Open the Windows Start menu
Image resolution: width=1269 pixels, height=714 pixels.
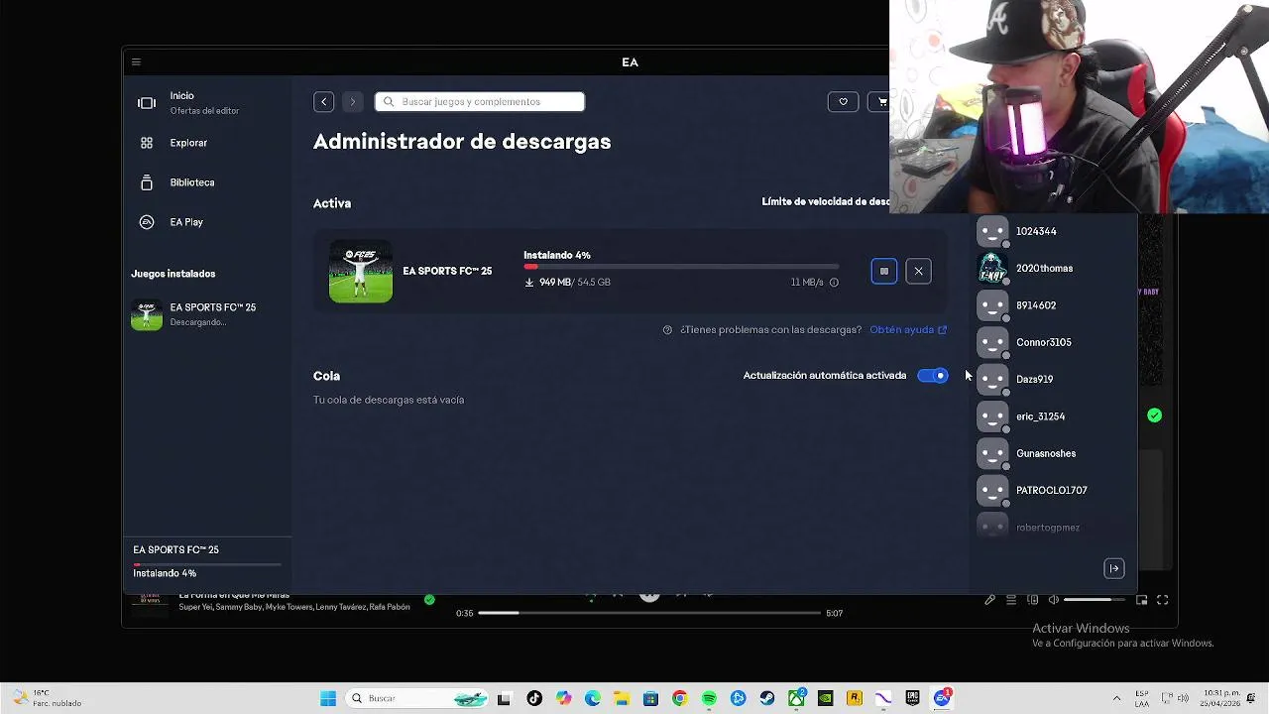tap(328, 698)
